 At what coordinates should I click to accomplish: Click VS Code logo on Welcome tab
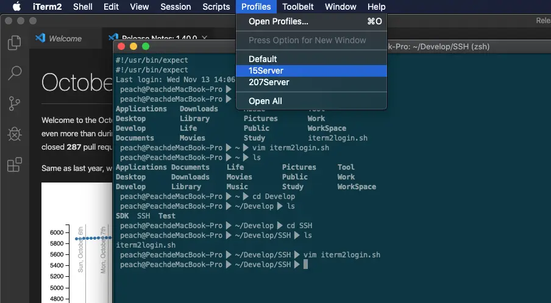click(x=40, y=38)
